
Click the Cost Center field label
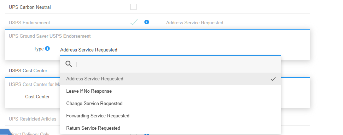coord(37,97)
